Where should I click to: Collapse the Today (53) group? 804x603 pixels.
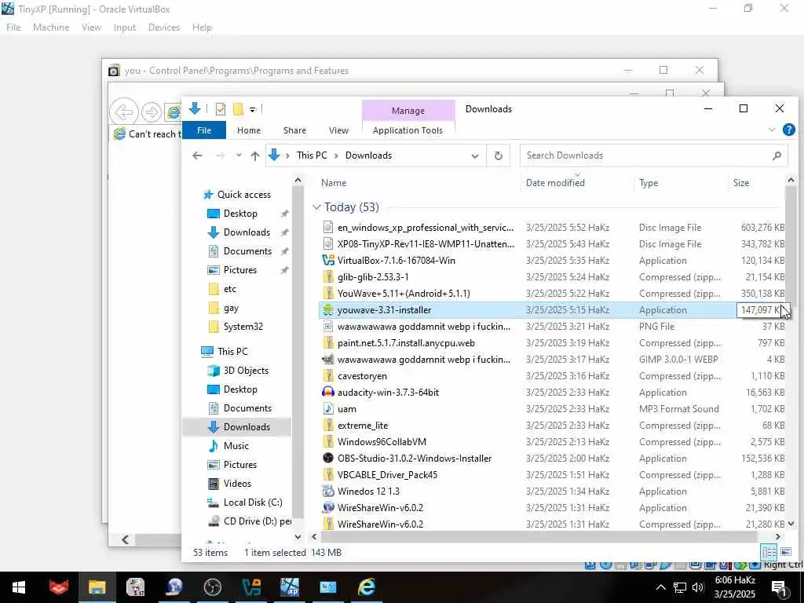316,207
